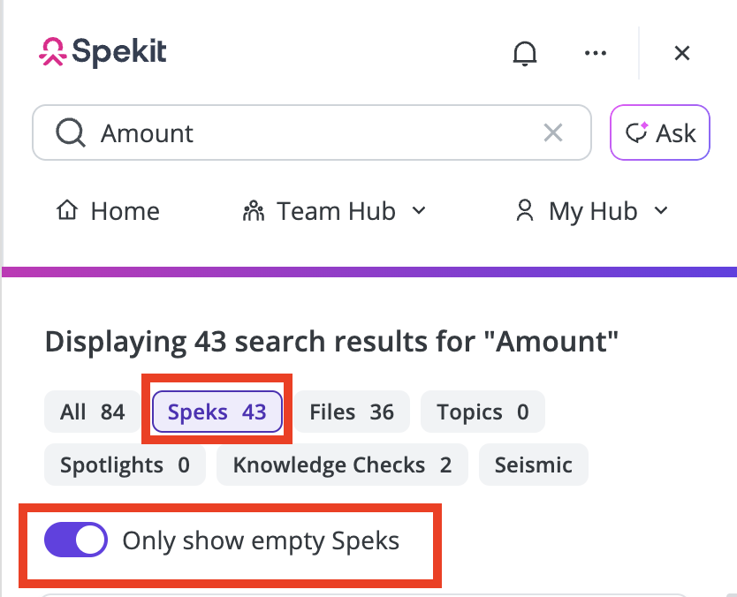
Task: Select the Knowledge Checks filter tab
Action: 342,465
